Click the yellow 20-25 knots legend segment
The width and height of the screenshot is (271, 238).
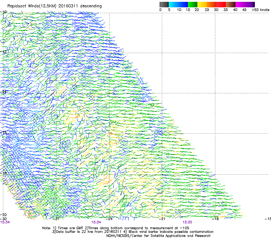click(202, 4)
